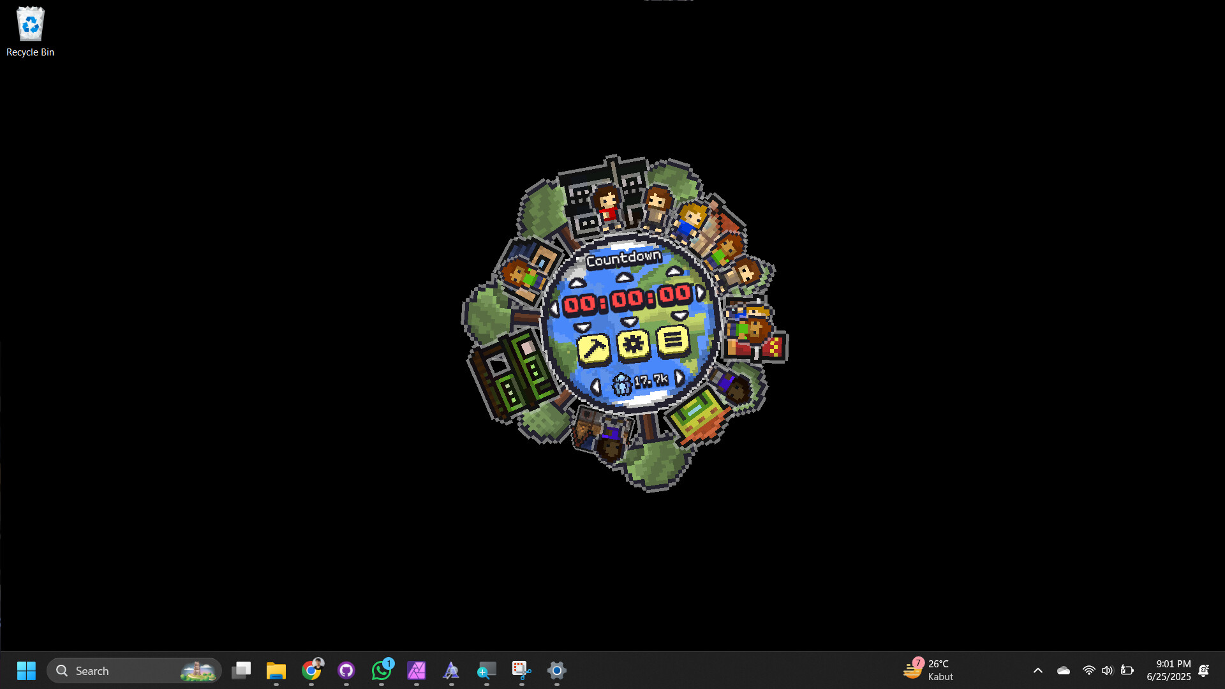Open the gear settings button
This screenshot has height=689, width=1225.
coord(634,344)
